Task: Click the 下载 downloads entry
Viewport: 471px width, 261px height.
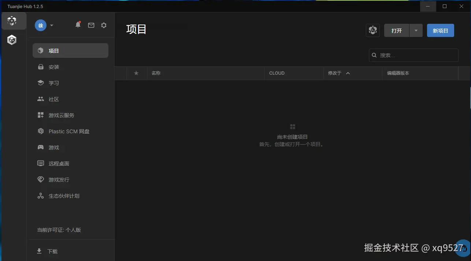Action: 70,251
